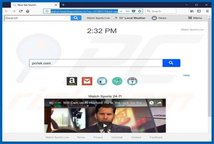The height and width of the screenshot is (144, 214).
Task: Click the scrollbar up arrow
Action: [x=210, y=16]
